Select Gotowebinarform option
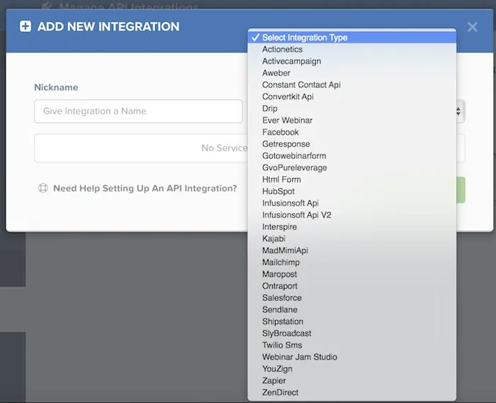This screenshot has width=496, height=403. coord(351,156)
